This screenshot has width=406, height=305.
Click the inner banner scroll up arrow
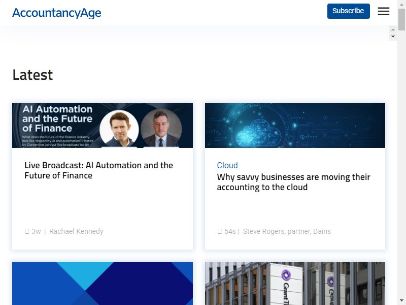(x=393, y=29)
